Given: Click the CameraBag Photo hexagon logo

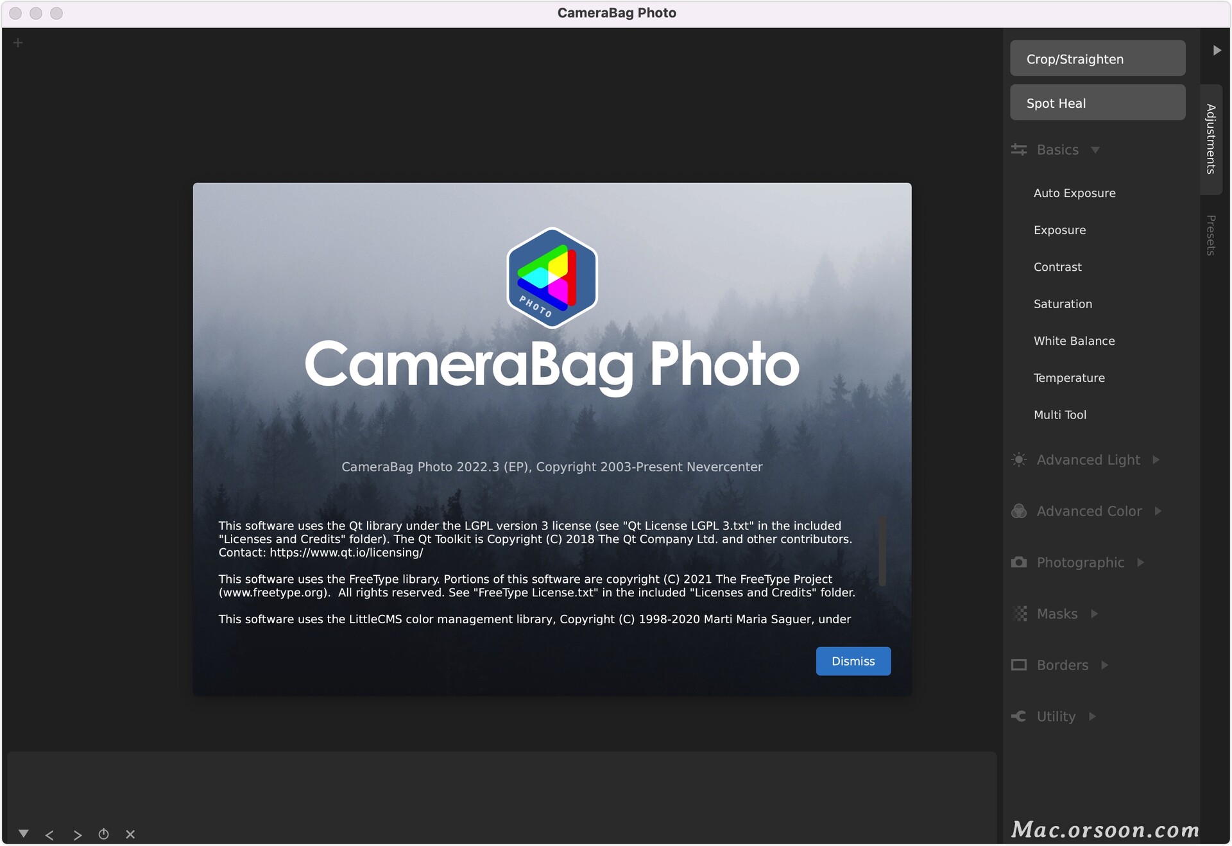Looking at the screenshot, I should (552, 277).
